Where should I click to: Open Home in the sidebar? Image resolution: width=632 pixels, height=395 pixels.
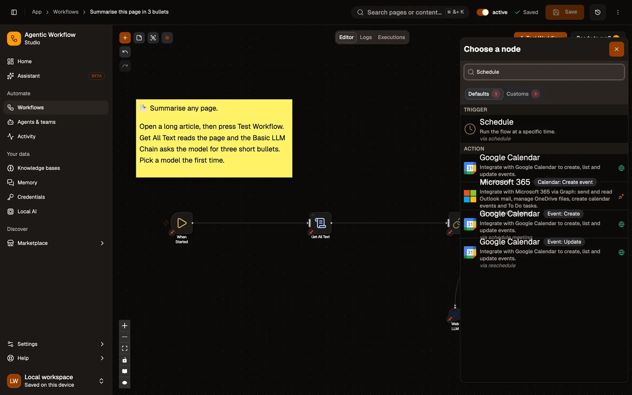[56, 61]
